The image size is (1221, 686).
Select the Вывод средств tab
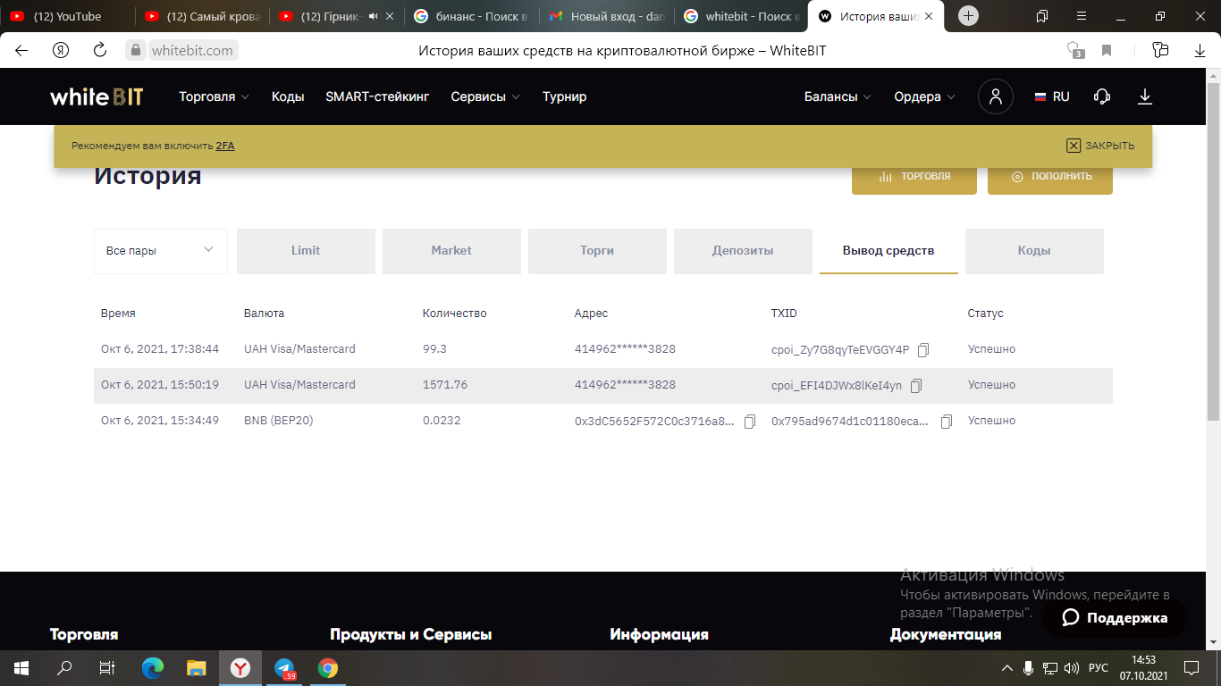coord(888,251)
